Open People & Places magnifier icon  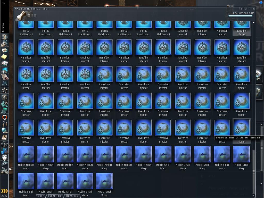coord(5,43)
